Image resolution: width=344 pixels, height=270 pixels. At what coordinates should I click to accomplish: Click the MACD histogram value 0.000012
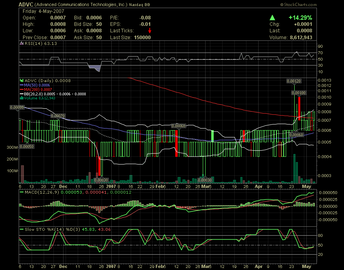tap(121, 192)
